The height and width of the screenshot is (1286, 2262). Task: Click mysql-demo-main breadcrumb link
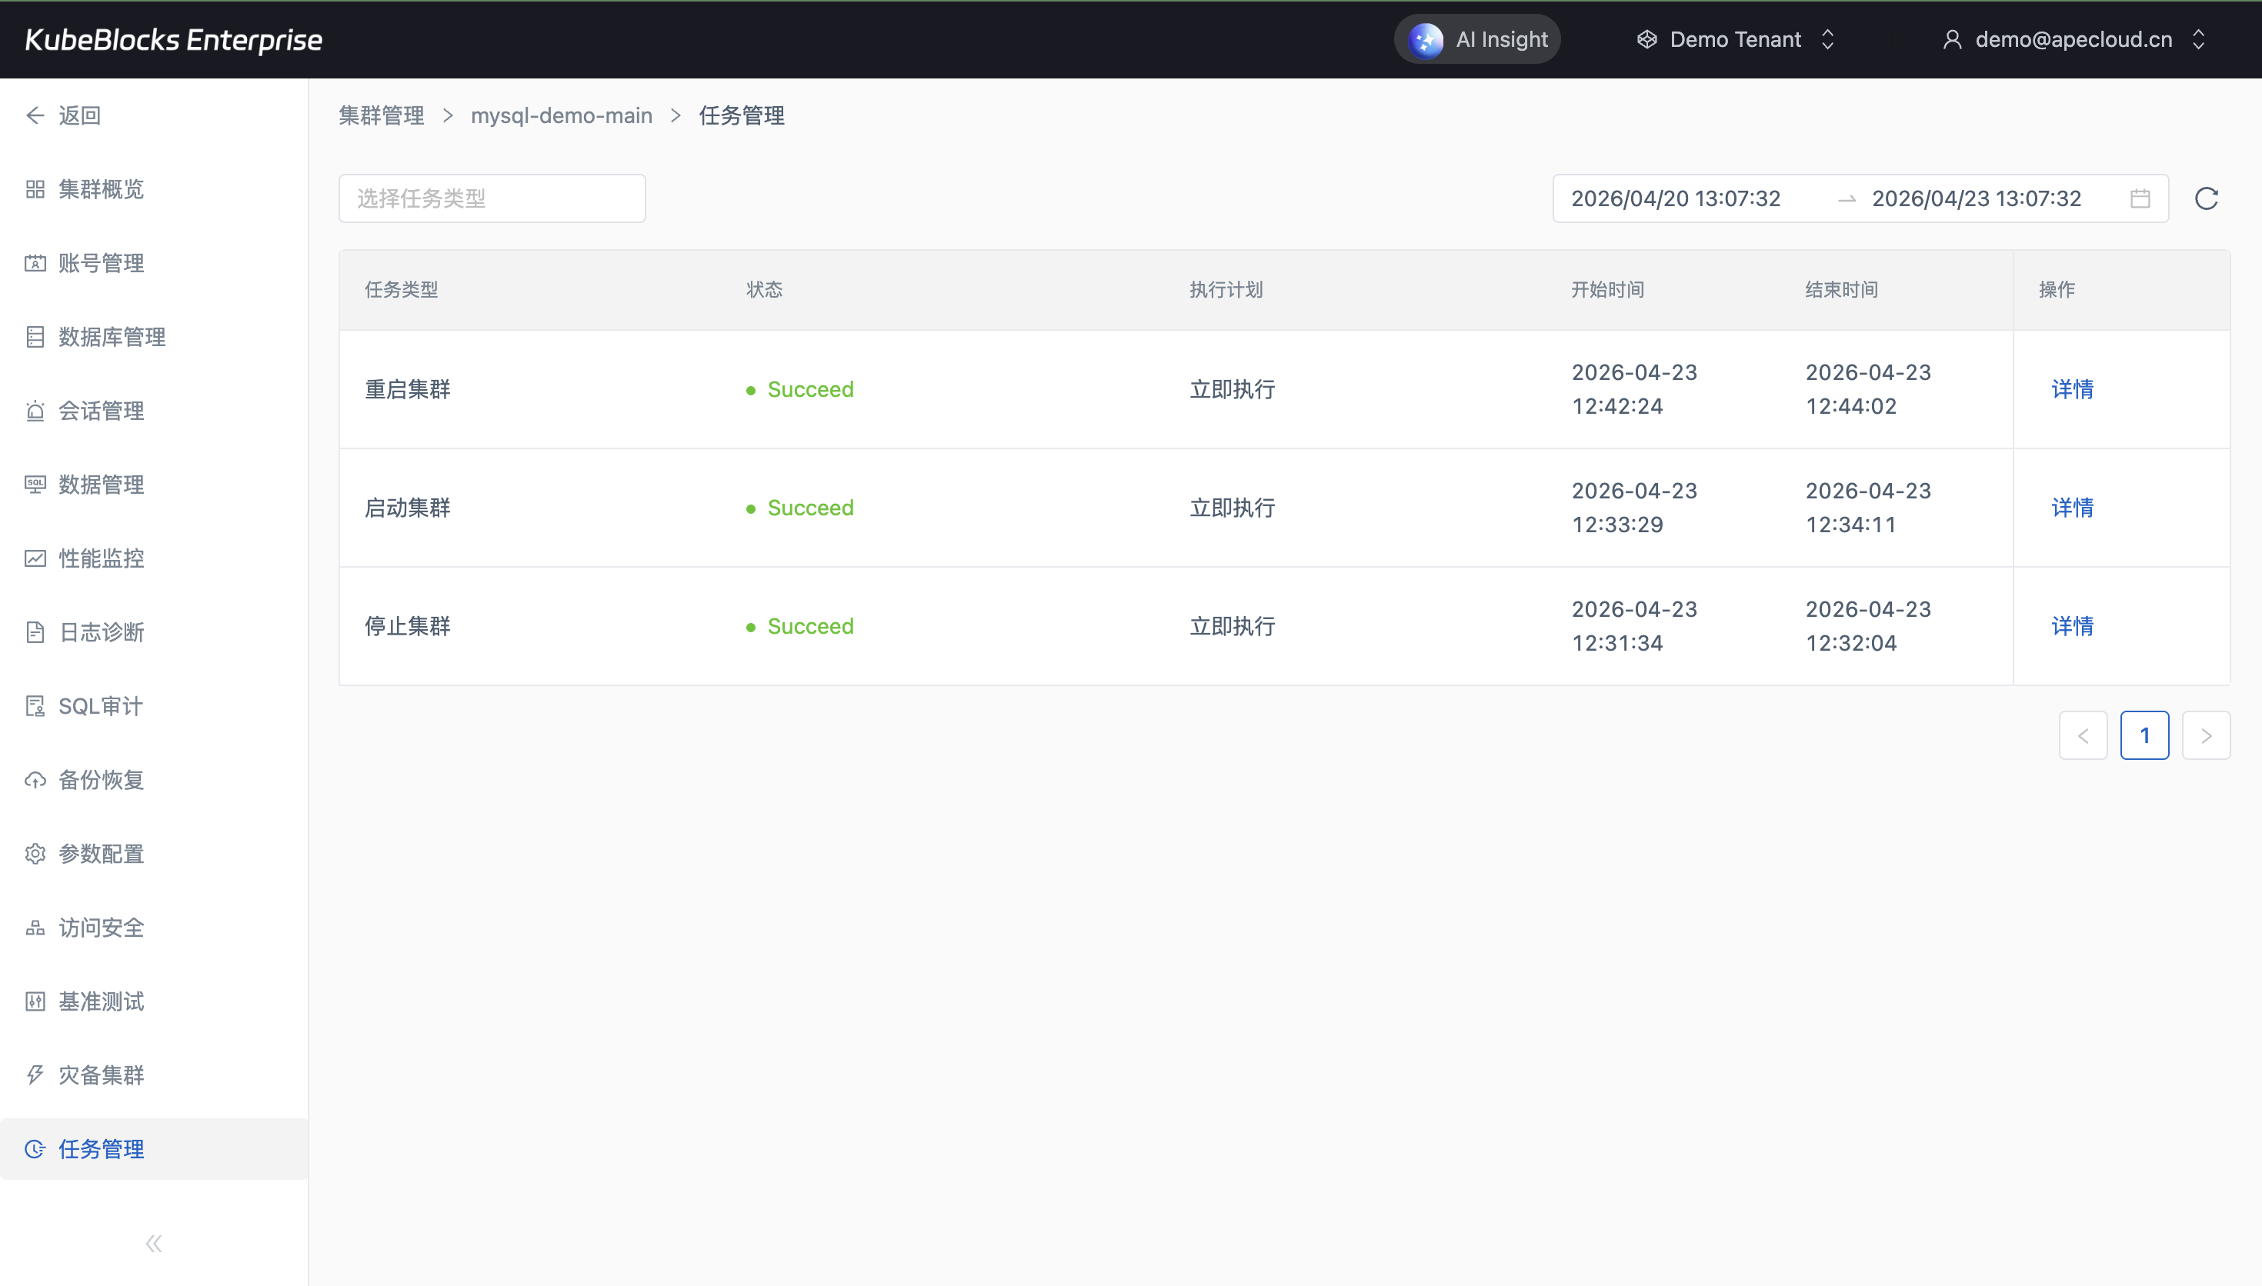point(561,115)
